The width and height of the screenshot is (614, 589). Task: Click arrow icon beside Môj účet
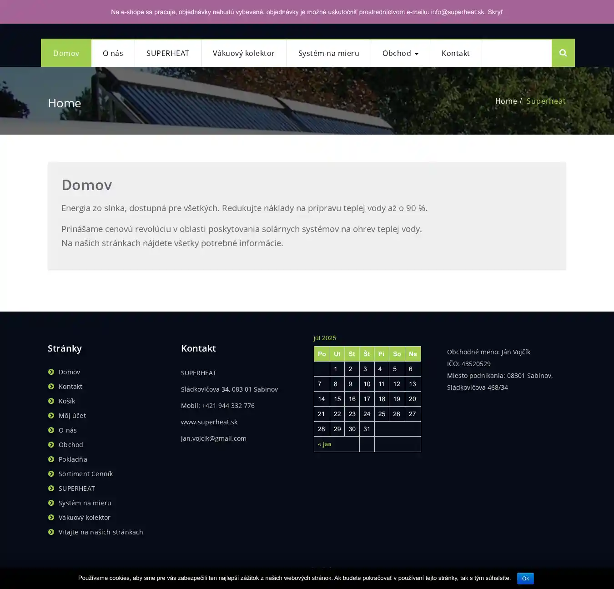(51, 416)
